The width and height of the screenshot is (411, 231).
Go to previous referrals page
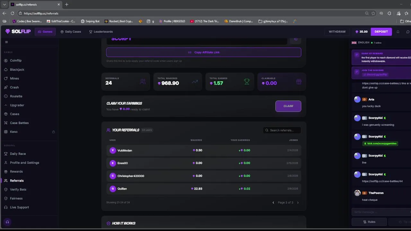[273, 202]
